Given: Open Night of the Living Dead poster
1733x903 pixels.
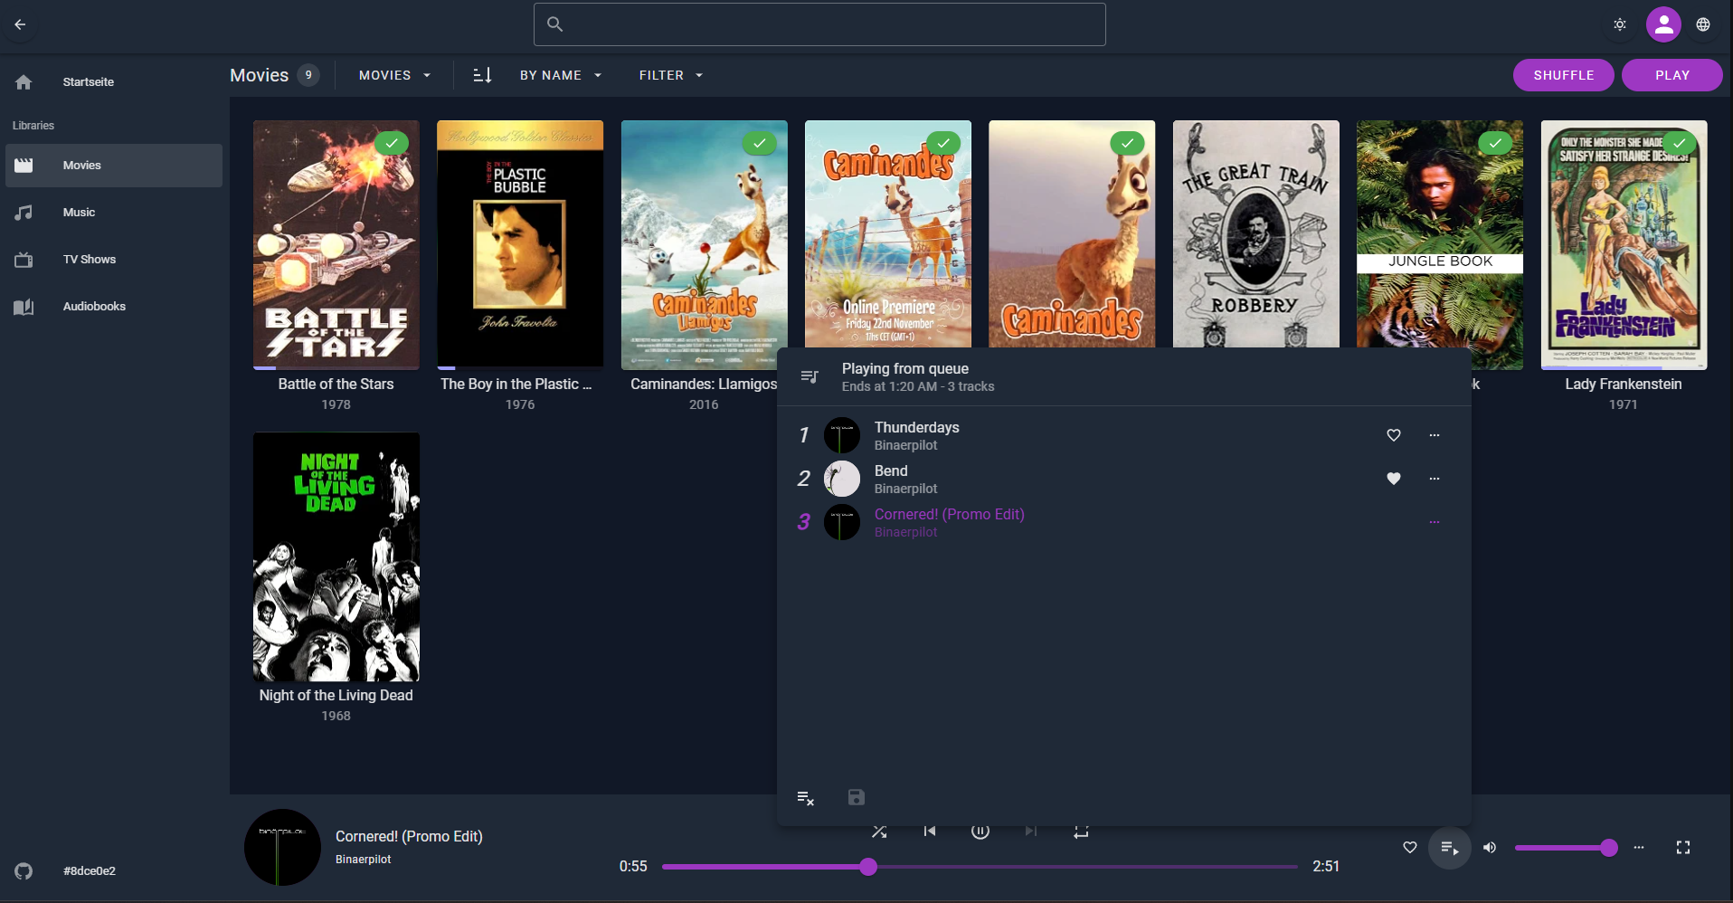Looking at the screenshot, I should coord(336,556).
